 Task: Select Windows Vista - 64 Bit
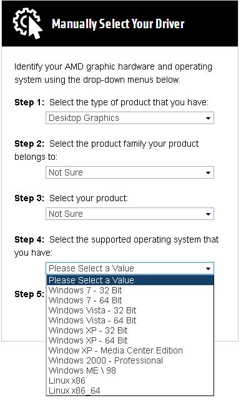tap(130, 320)
